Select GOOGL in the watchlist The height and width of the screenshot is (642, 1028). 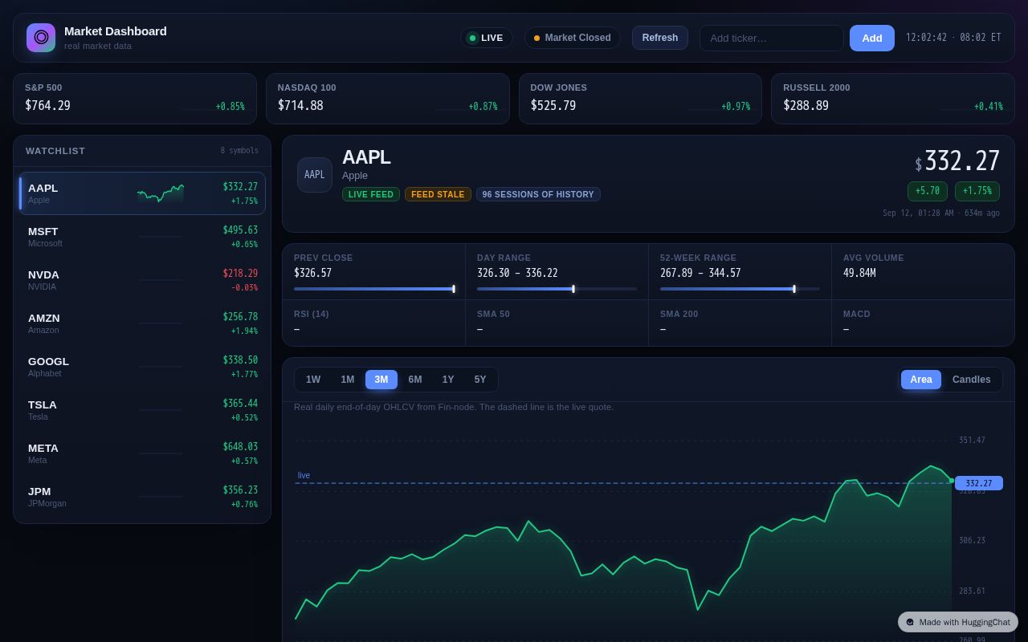click(142, 367)
